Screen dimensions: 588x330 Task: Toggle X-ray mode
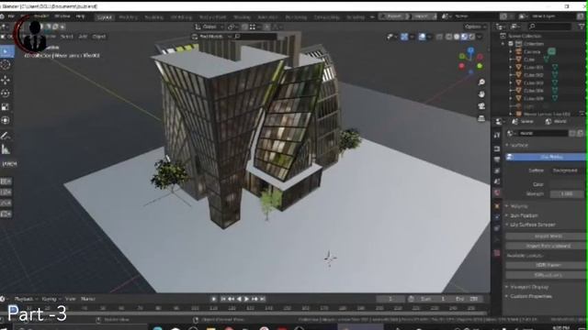(x=439, y=37)
